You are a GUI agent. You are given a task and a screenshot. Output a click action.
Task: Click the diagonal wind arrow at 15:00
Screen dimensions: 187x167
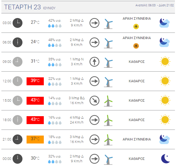tap(94, 101)
